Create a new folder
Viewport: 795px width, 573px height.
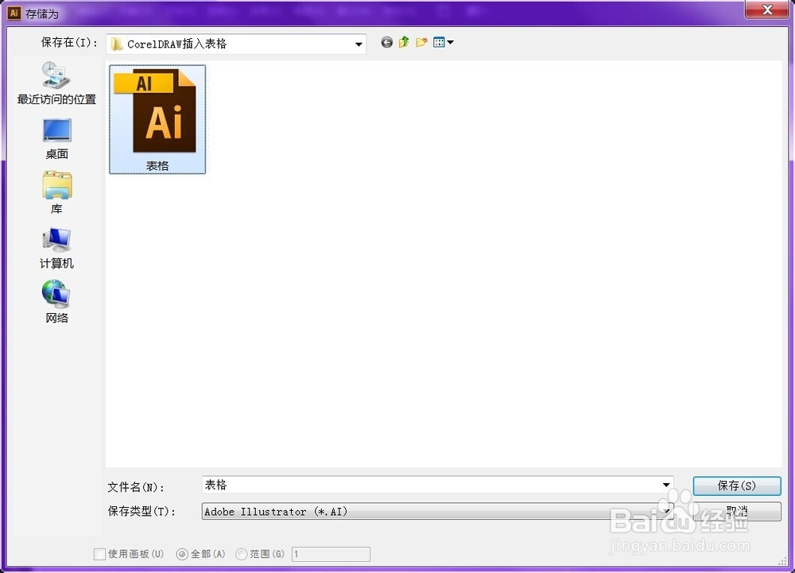click(421, 42)
